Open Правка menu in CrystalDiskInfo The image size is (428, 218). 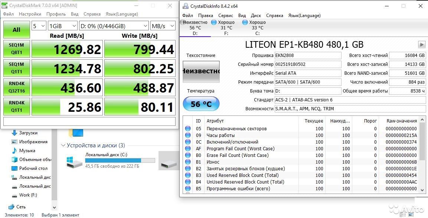[206, 16]
